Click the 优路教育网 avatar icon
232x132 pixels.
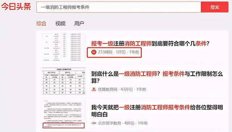pos(94,89)
